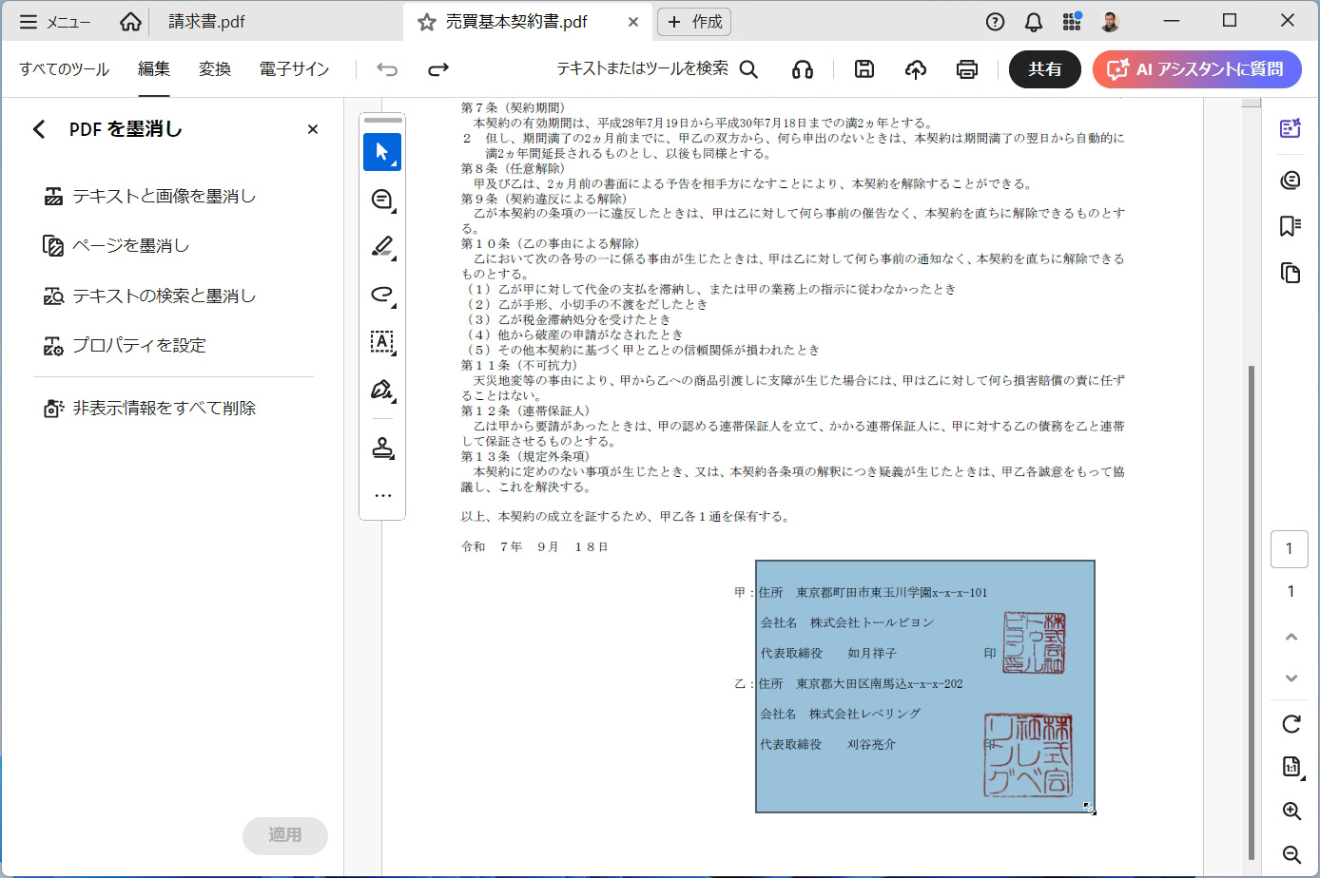Print the document with printer icon
This screenshot has height=878, width=1320.
coord(967,68)
